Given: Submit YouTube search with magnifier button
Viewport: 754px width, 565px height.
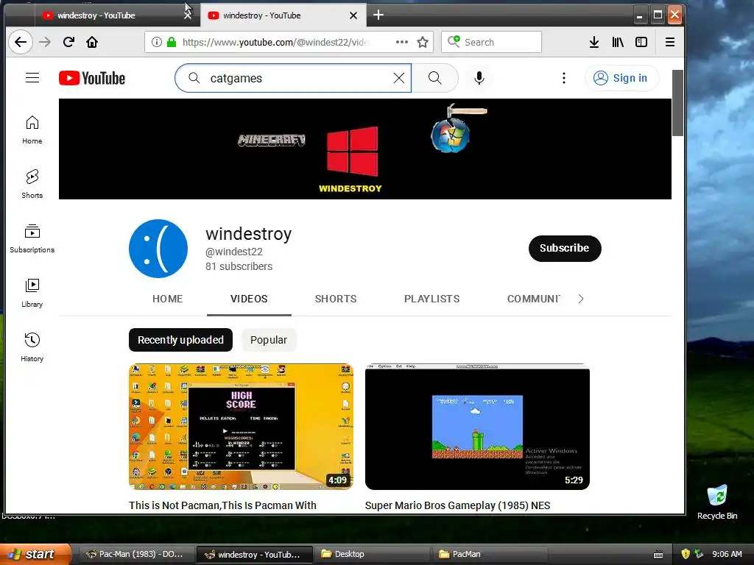Looking at the screenshot, I should point(434,78).
